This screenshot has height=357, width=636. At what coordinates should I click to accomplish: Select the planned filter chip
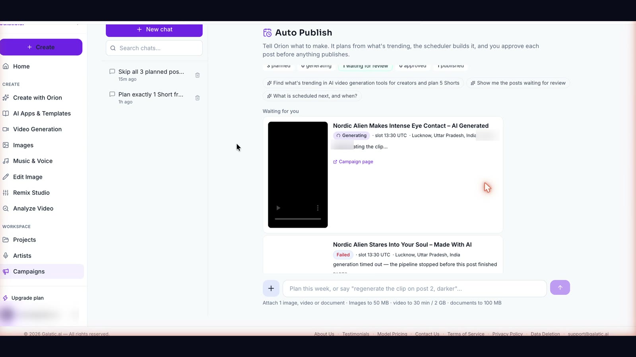click(279, 66)
